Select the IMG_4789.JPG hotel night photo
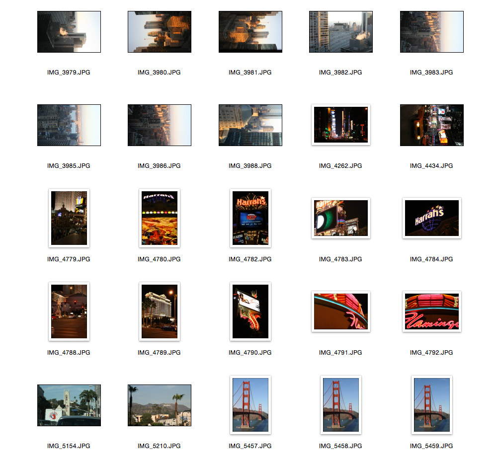497x462 pixels. (x=159, y=311)
